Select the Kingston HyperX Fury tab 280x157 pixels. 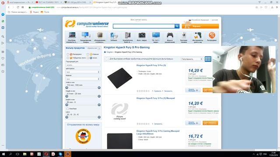pos(106,2)
